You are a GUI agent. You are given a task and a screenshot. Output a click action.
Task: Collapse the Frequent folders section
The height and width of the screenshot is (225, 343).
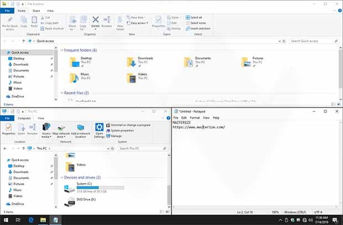tap(62, 50)
